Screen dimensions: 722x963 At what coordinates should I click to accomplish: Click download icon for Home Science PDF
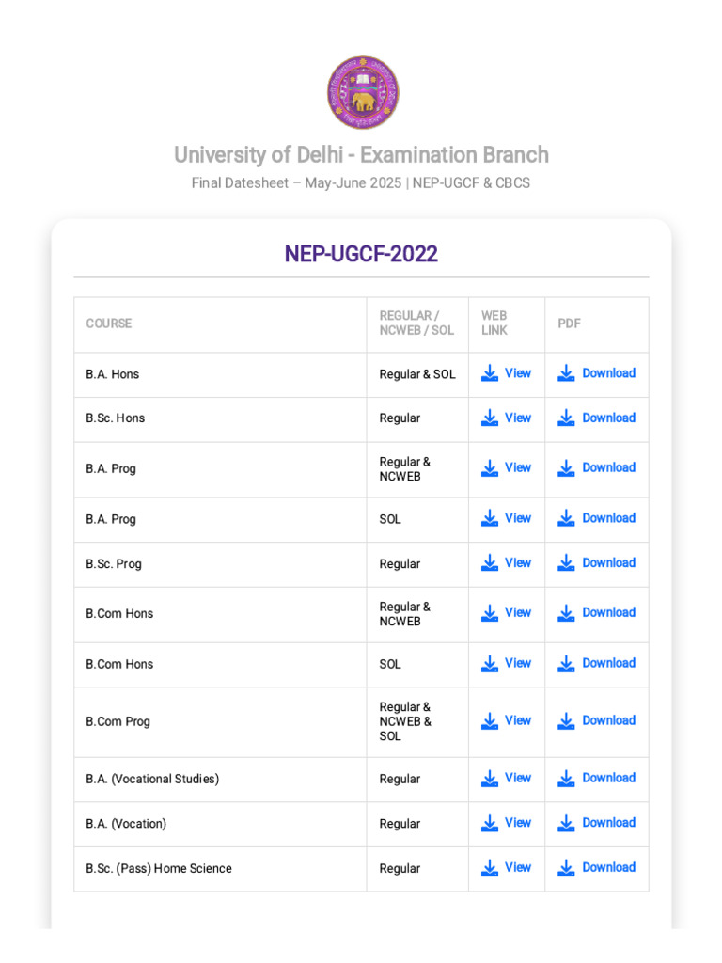(566, 869)
